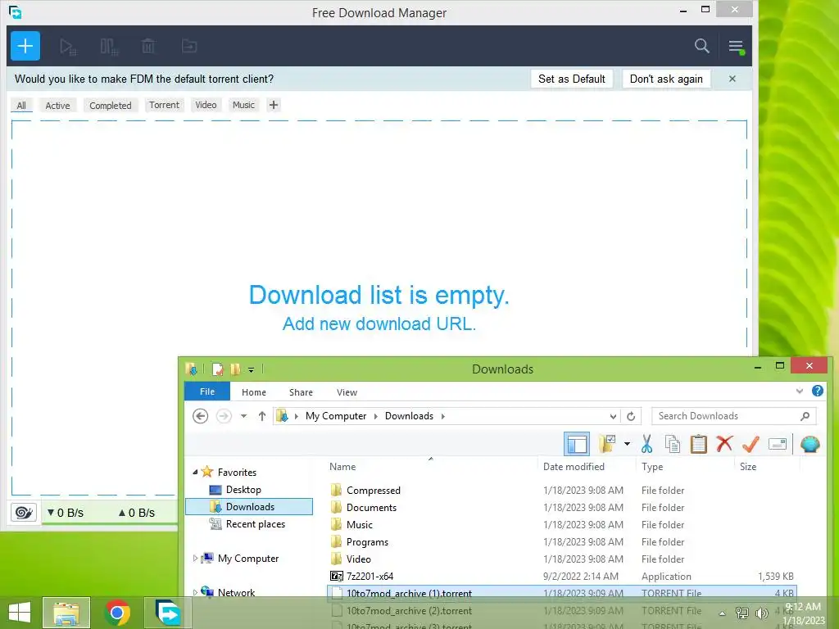Open the search magnifier in Free Download Manager
The height and width of the screenshot is (629, 839).
point(701,46)
